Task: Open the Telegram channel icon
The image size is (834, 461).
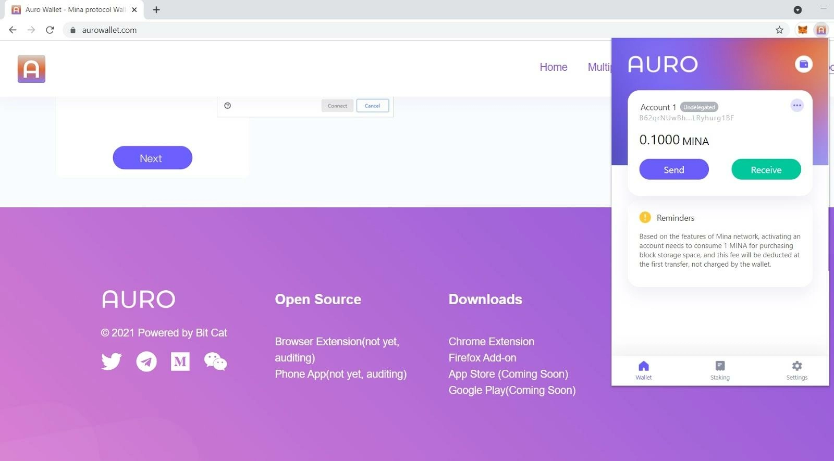Action: [146, 361]
